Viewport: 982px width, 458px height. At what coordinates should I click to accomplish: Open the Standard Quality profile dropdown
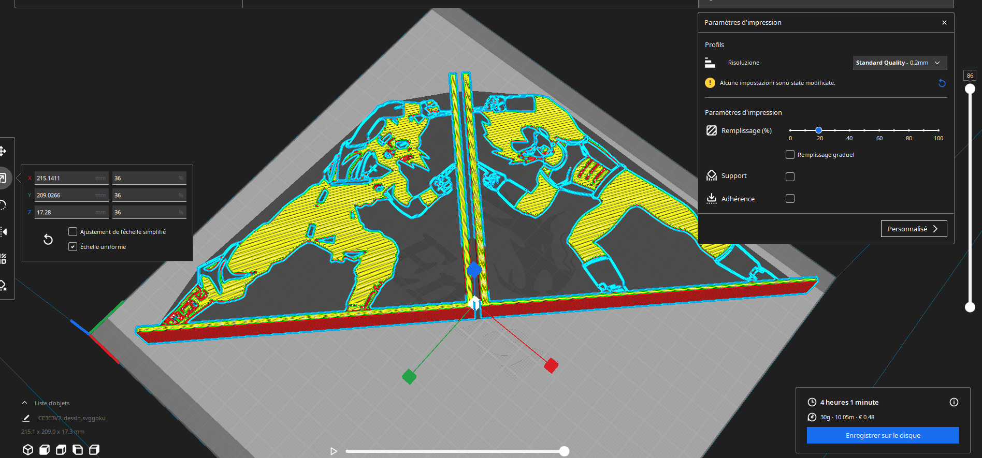(900, 63)
